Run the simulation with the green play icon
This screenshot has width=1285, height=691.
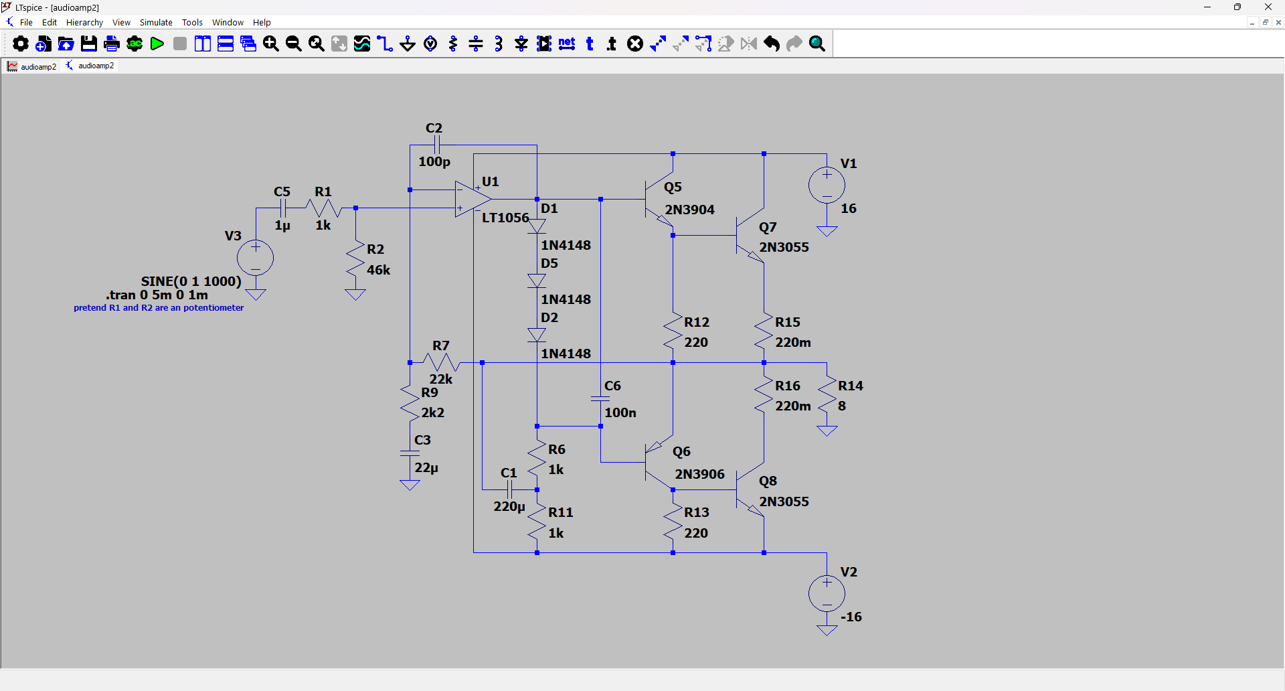[157, 44]
